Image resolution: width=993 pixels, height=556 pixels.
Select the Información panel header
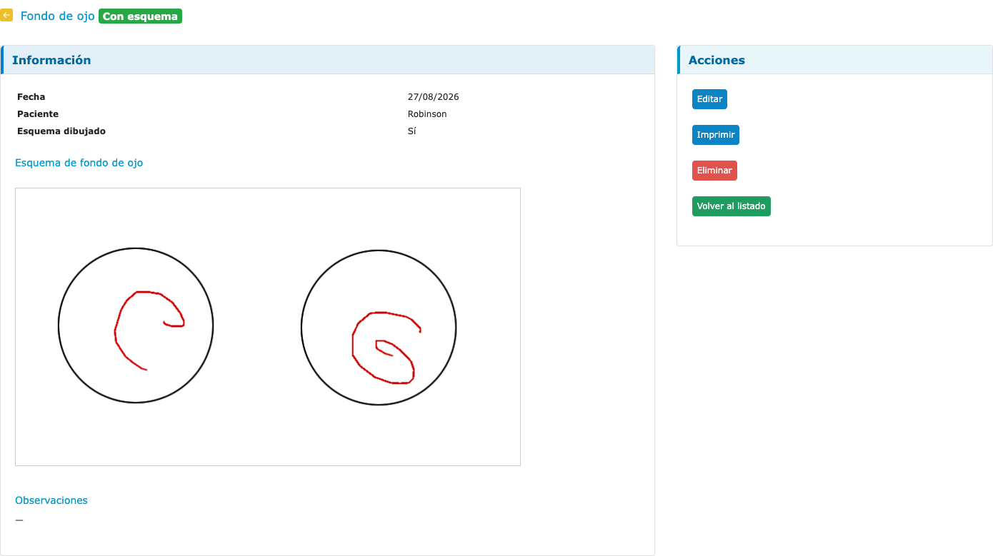coord(328,60)
